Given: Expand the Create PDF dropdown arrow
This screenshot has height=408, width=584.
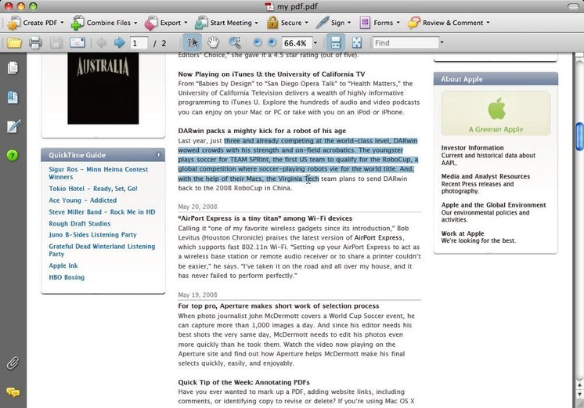Looking at the screenshot, I should click(x=62, y=23).
